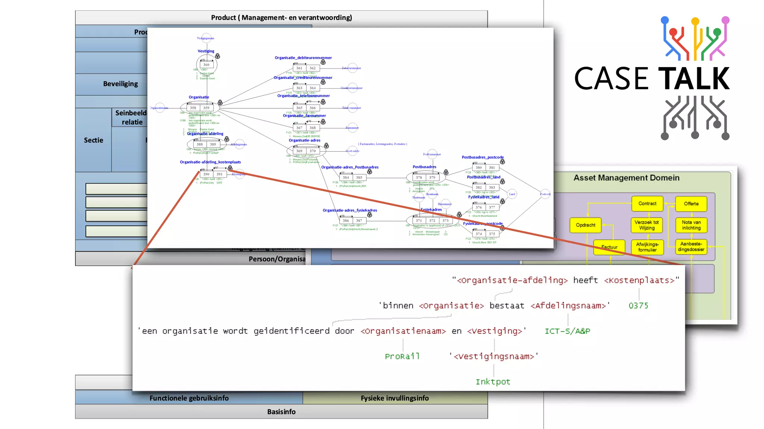Select role box 358 in Organisatie

(193, 108)
